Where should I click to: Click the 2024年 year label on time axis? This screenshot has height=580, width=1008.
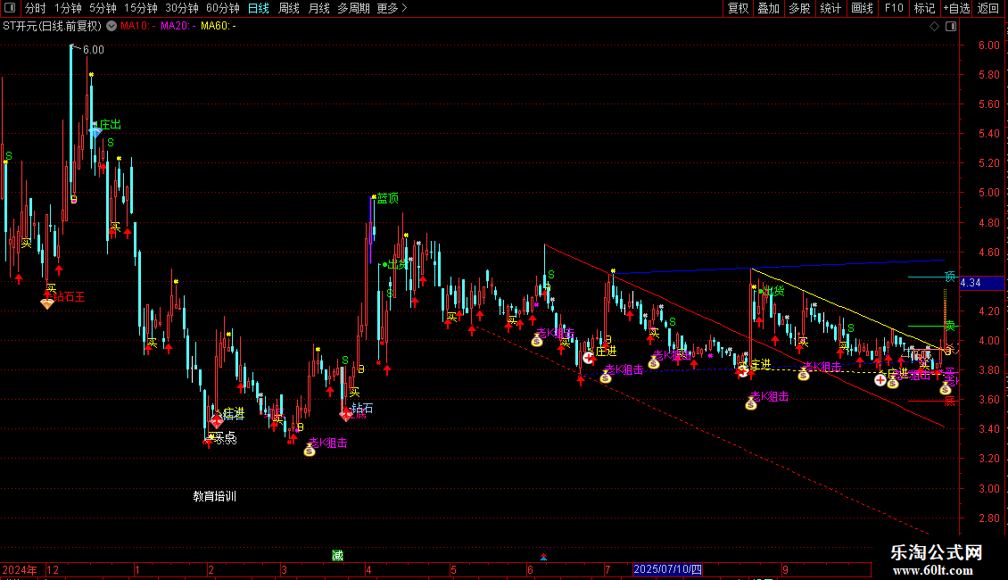click(x=19, y=569)
